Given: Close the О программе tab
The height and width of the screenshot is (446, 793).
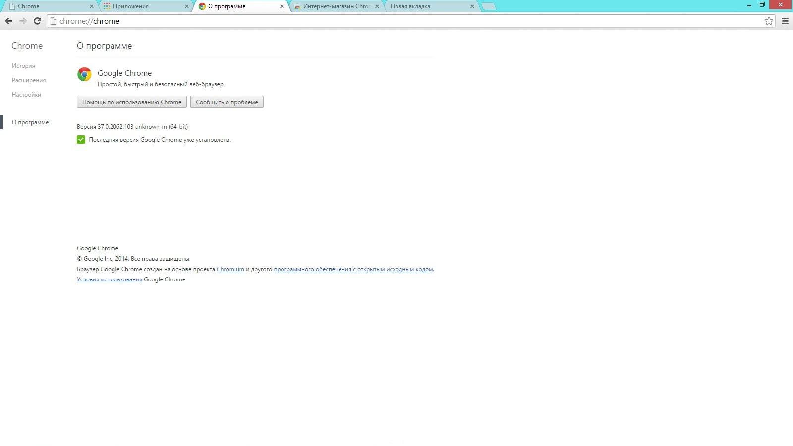Looking at the screenshot, I should tap(282, 6).
